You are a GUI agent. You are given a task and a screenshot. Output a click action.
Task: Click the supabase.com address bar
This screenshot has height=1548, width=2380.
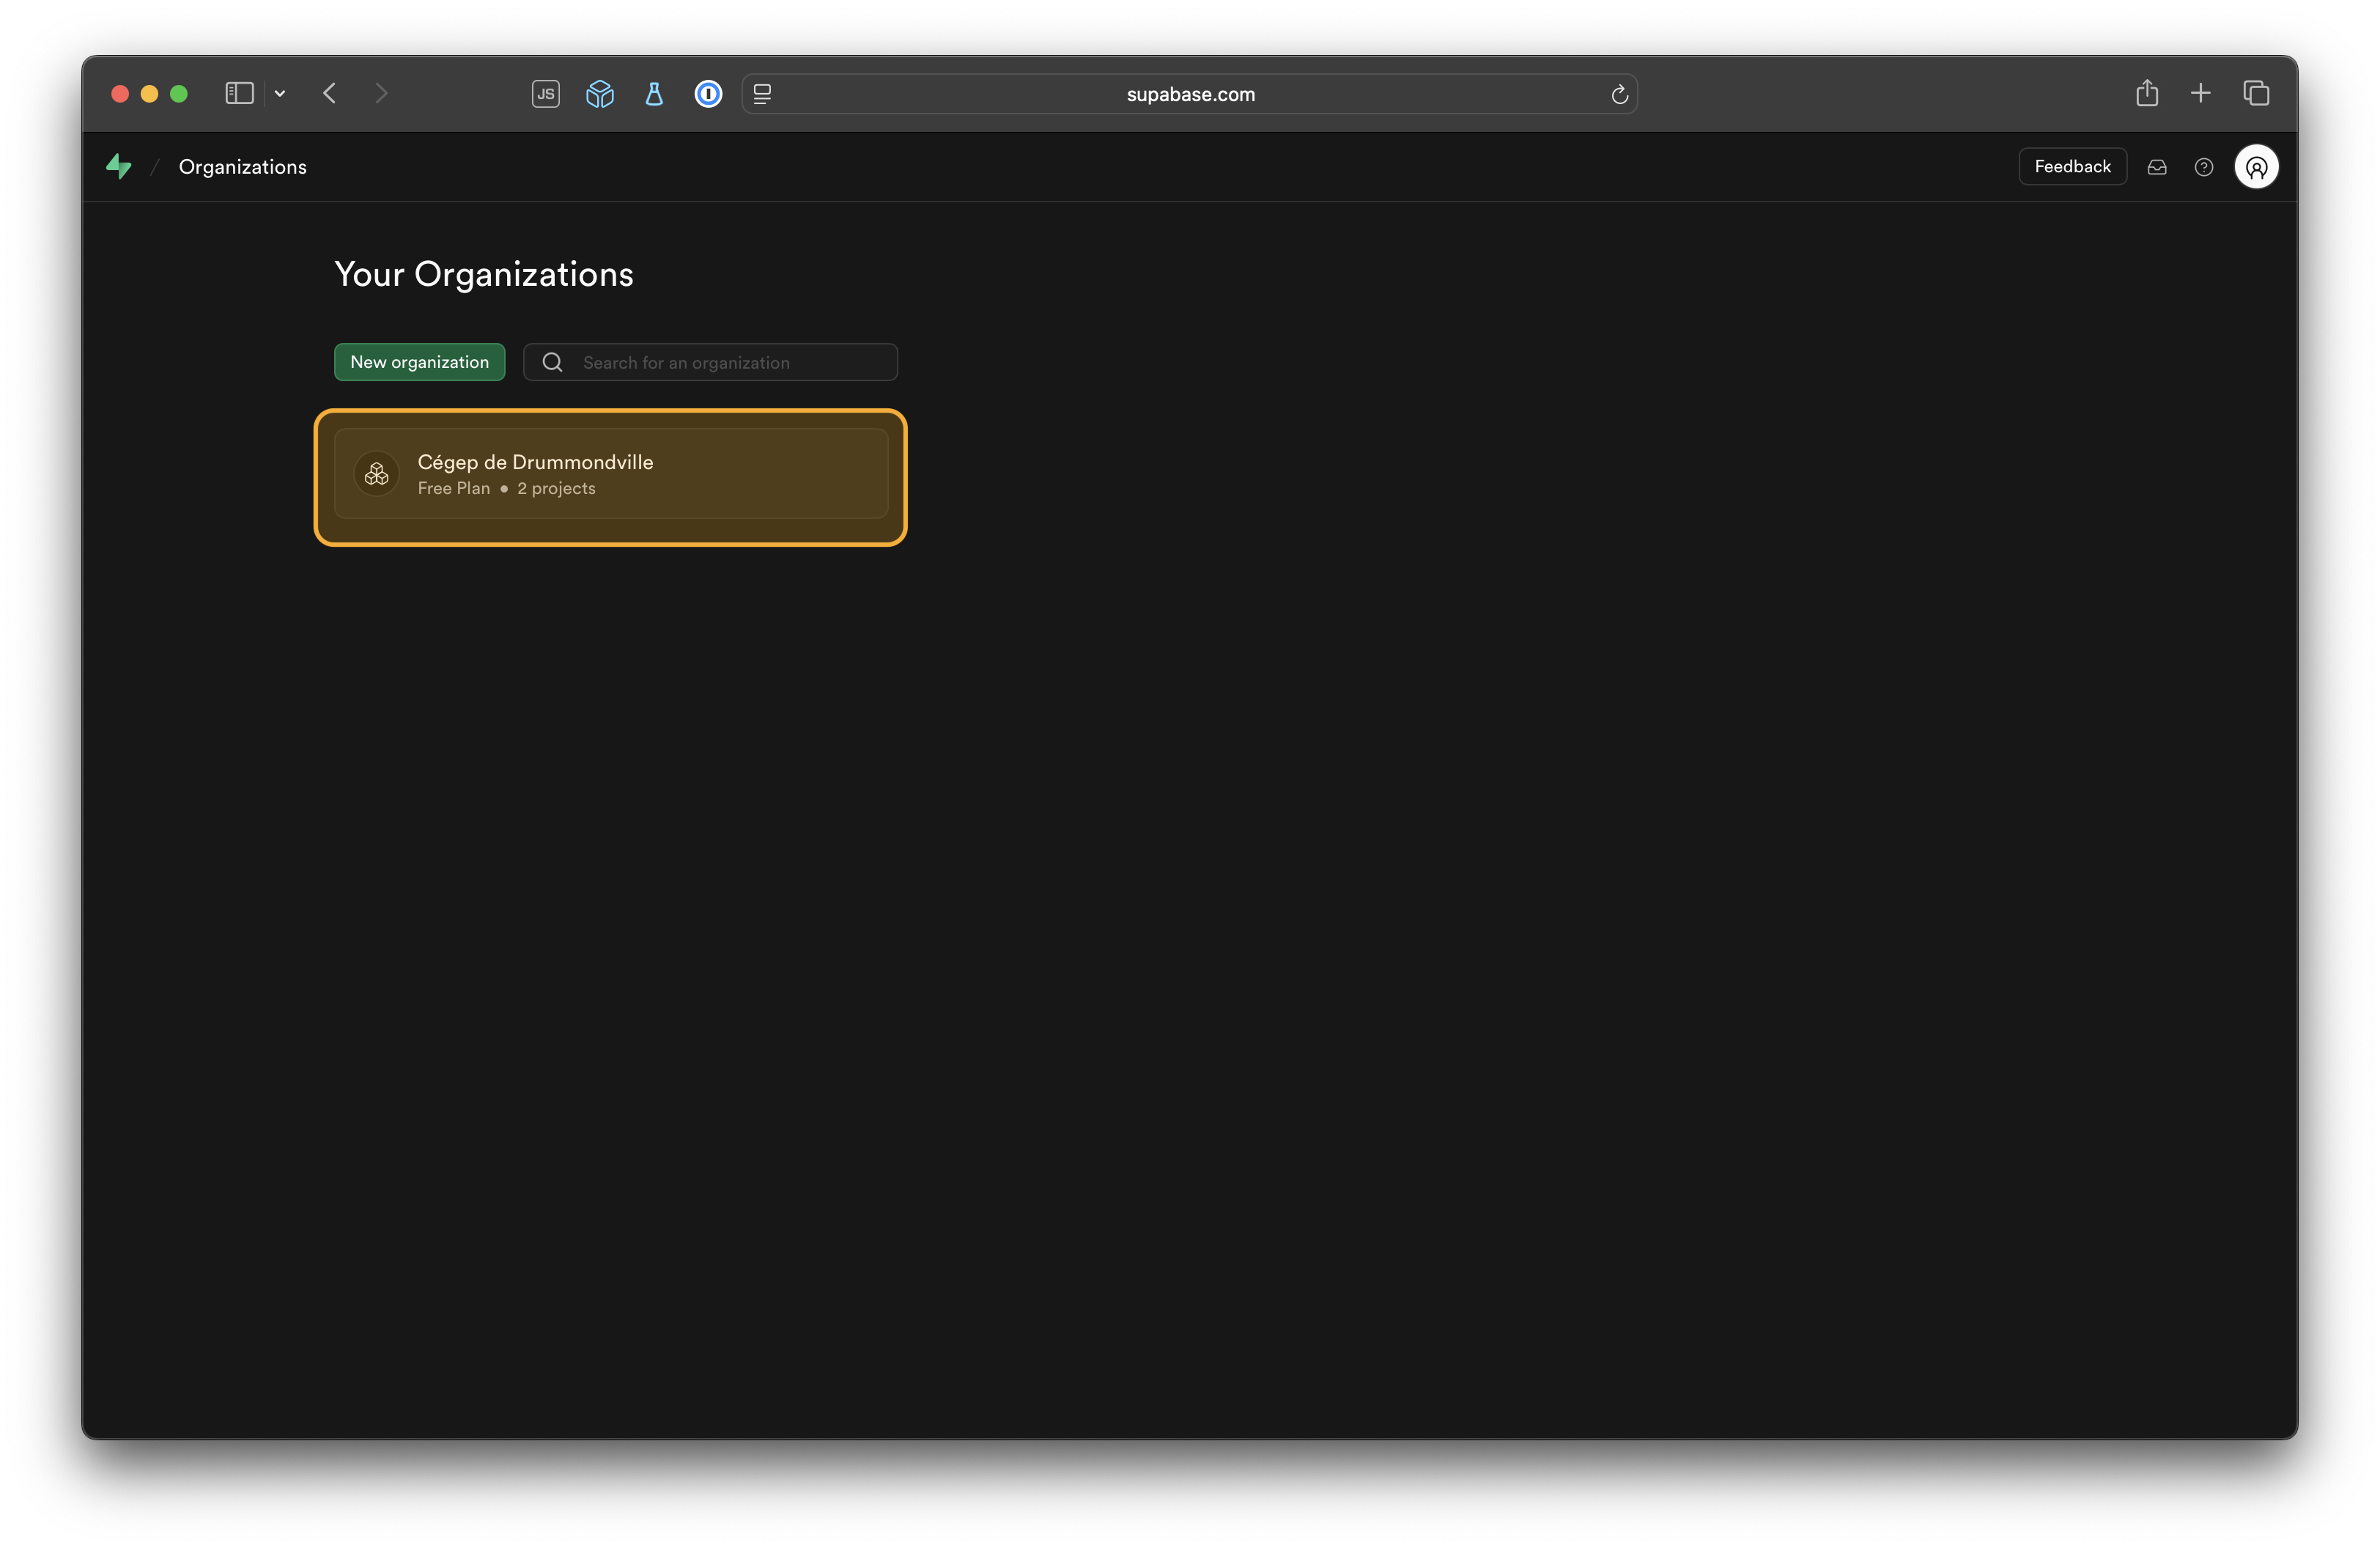pos(1190,94)
